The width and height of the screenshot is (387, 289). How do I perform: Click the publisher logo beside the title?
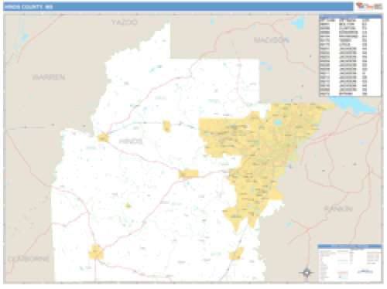[x=369, y=6]
